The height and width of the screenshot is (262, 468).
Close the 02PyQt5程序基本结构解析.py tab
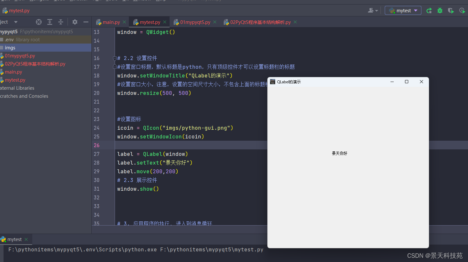(295, 22)
